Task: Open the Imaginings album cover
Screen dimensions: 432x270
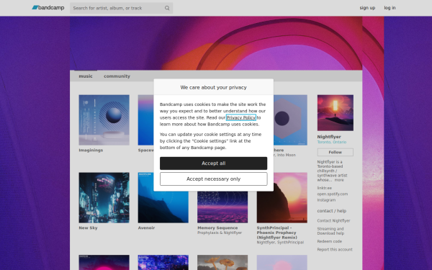Action: 104,120
